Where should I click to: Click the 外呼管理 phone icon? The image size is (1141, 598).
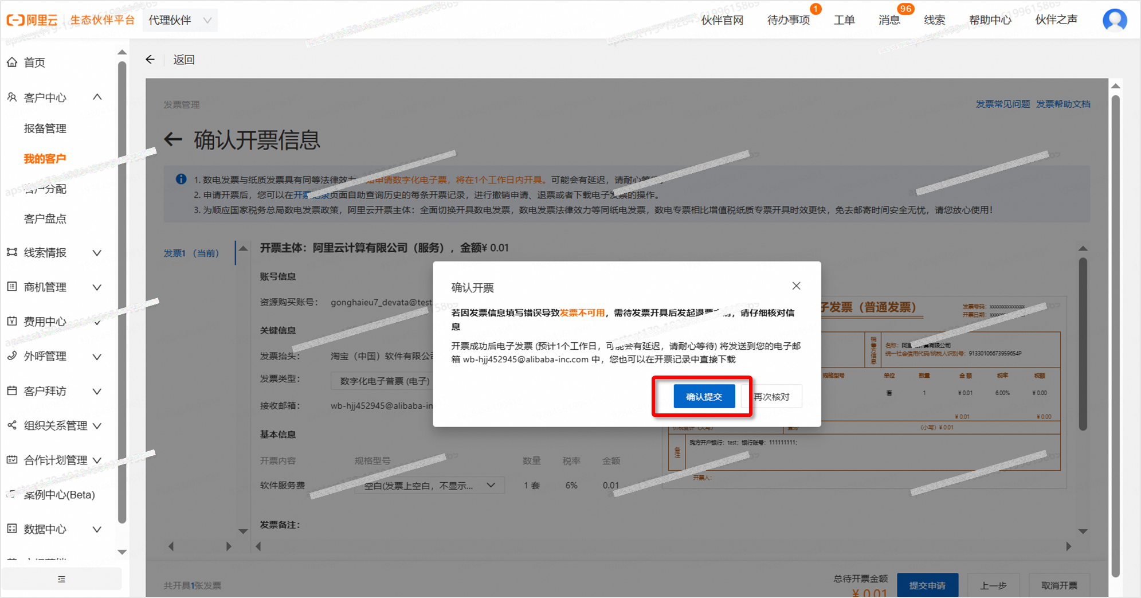tap(12, 356)
